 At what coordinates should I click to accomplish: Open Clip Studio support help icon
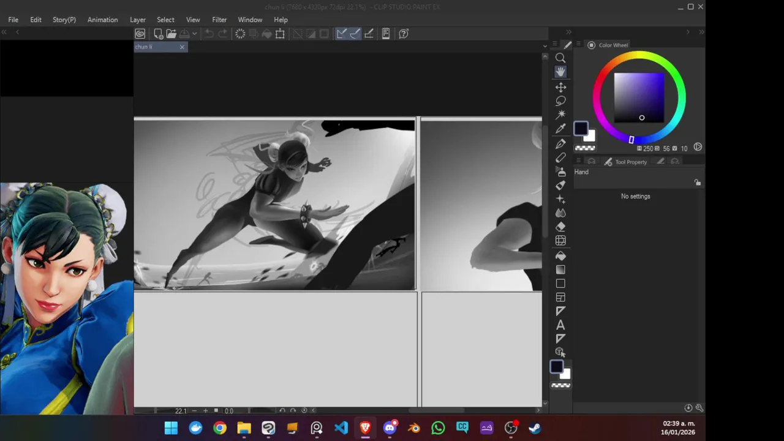404,34
